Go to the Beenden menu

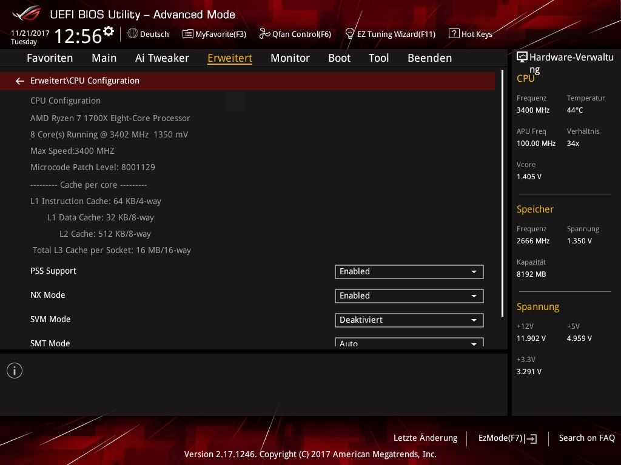(x=429, y=58)
